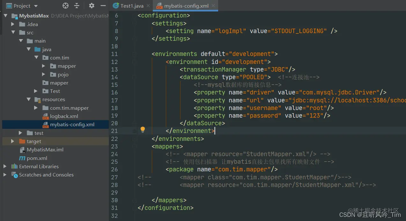Expand the .idea folder arrow
Viewport: 406px width, 221px height.
coord(13,24)
